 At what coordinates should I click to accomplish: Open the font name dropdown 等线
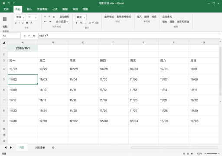point(20,17)
